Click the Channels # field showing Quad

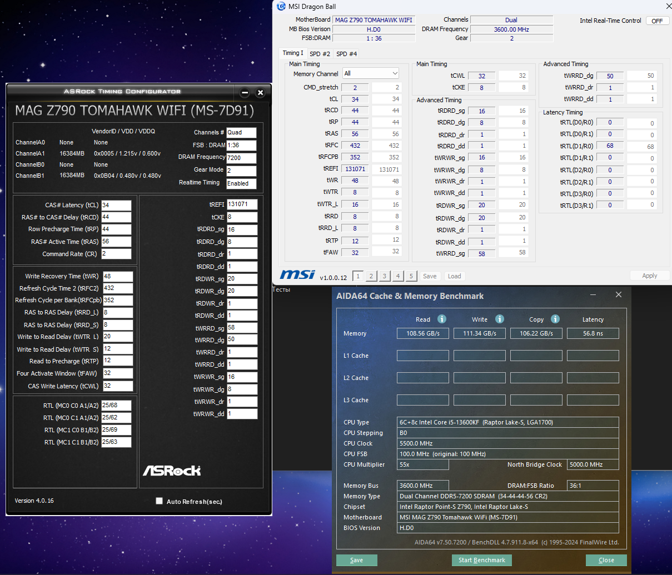click(241, 132)
